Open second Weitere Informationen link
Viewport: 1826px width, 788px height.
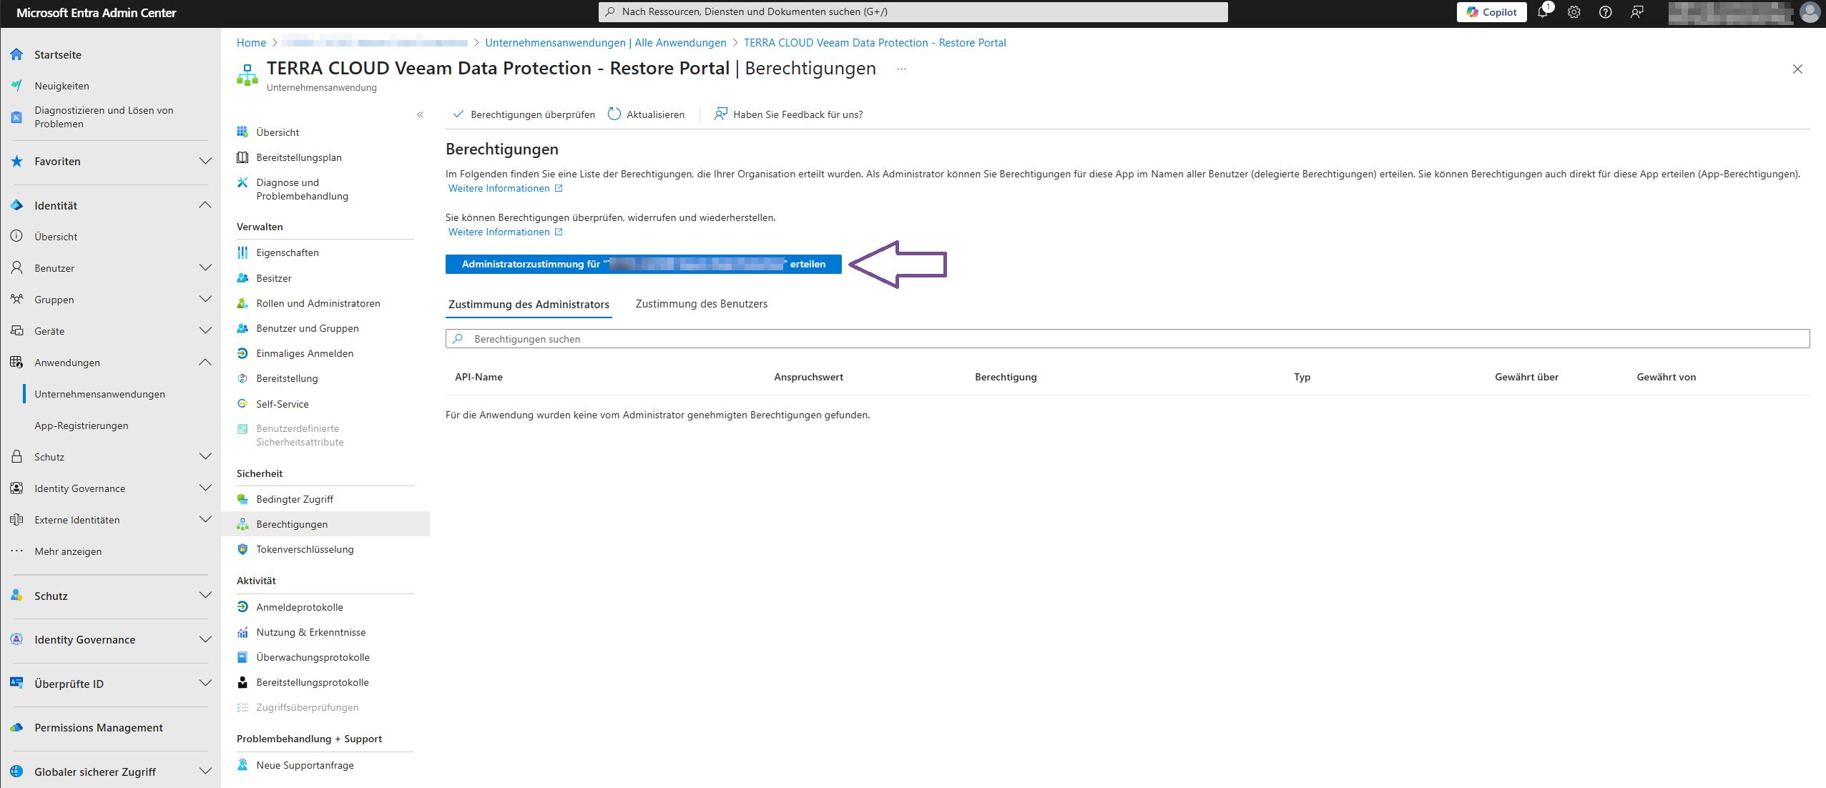tap(506, 232)
